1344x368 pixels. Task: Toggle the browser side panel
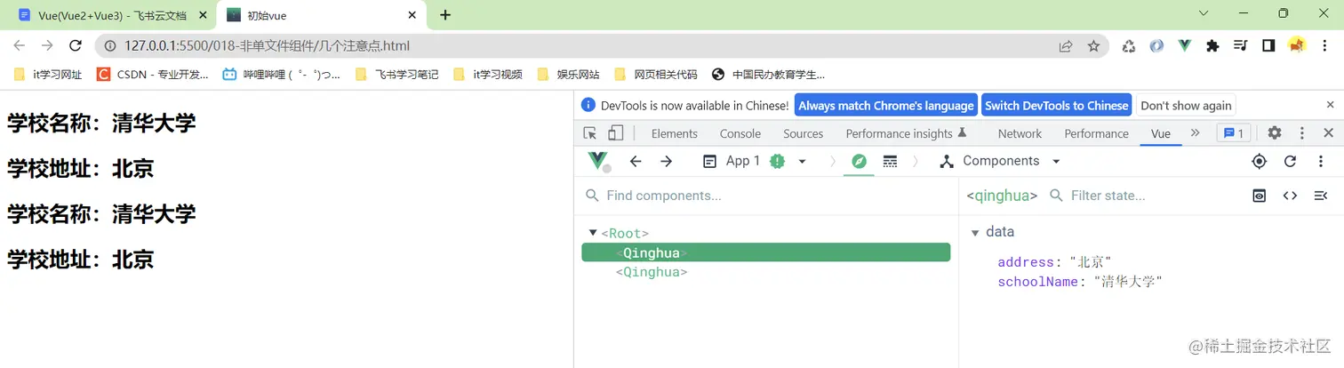[x=1268, y=45]
